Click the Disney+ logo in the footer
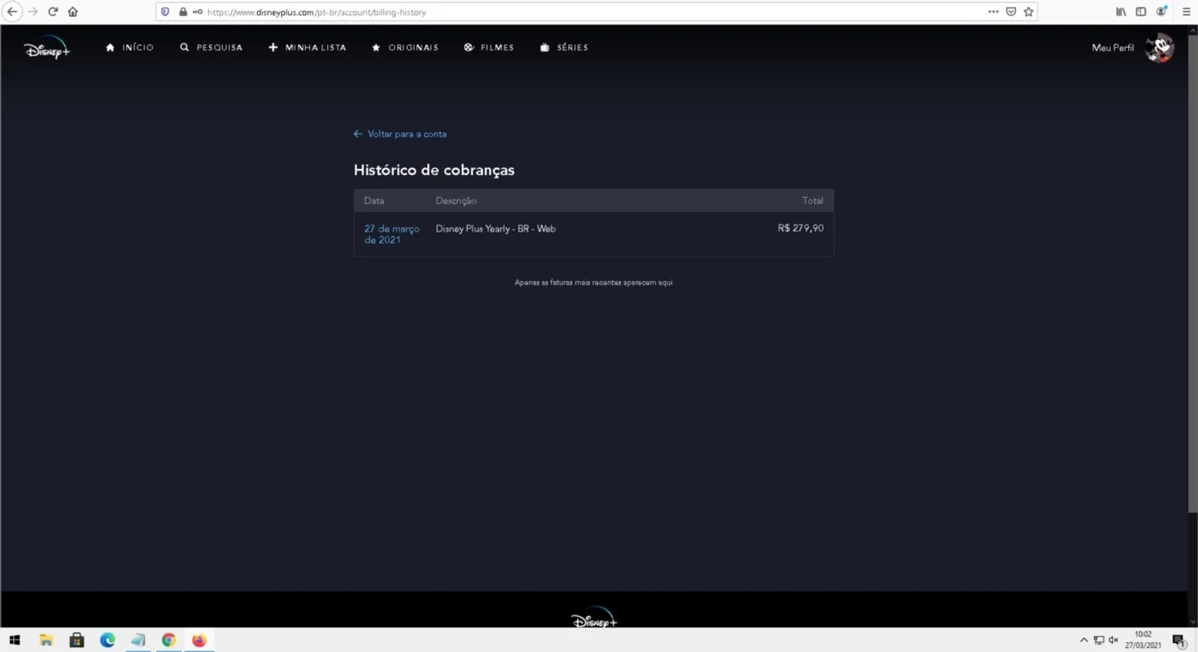Image resolution: width=1198 pixels, height=652 pixels. 594,617
